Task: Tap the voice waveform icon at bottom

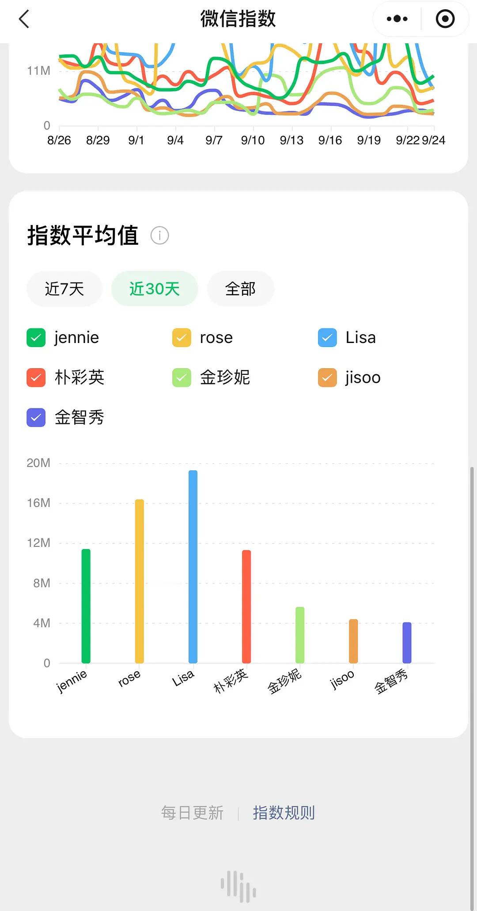Action: [x=238, y=886]
